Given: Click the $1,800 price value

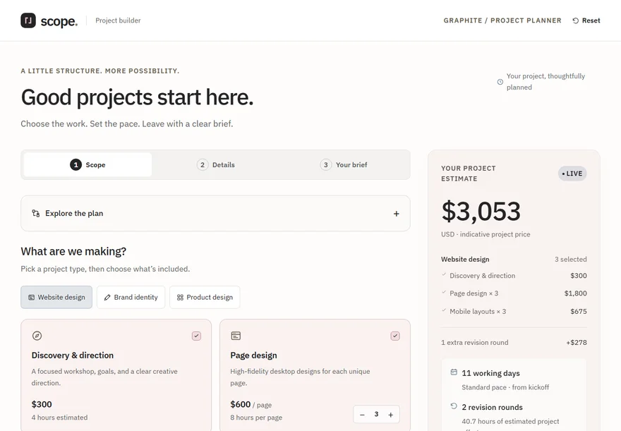Looking at the screenshot, I should 575,293.
